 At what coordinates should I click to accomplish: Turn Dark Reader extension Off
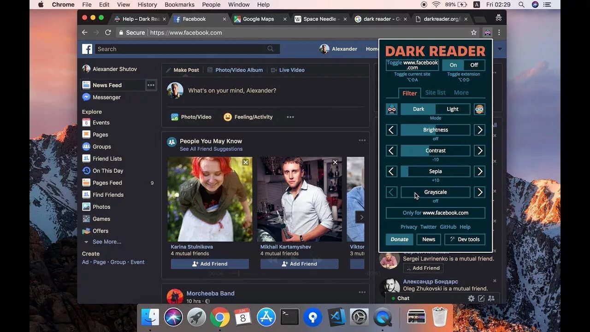click(474, 65)
